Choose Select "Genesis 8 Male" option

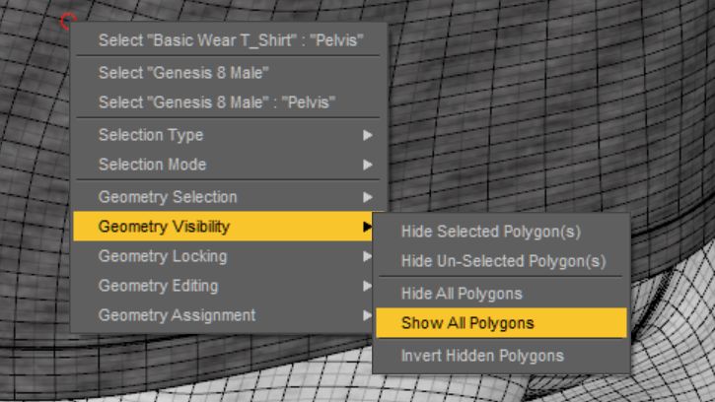point(229,73)
